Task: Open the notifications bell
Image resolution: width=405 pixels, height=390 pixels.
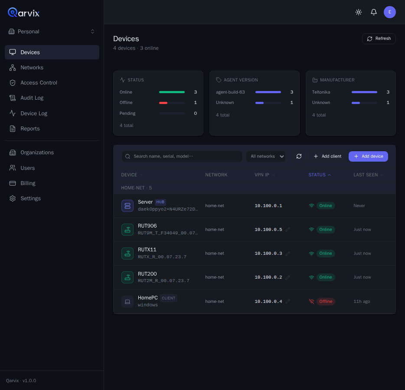Action: [x=373, y=12]
